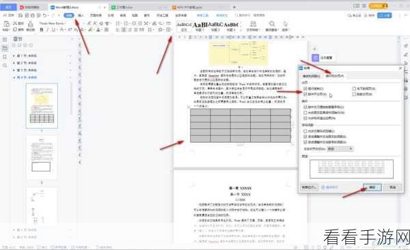410x250 pixels.
Task: Select Line and Page Breaks dialog tab
Action: pos(335,76)
